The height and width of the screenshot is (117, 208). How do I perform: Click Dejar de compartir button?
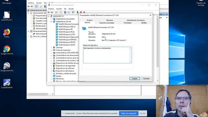(x=129, y=113)
